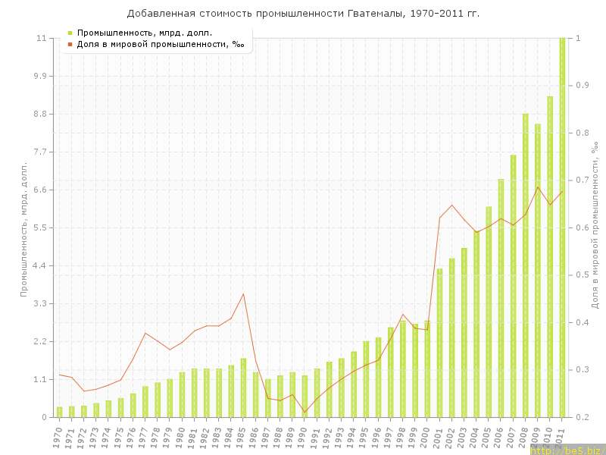The height and width of the screenshot is (455, 606).
Task: Click the orange line peak at 2002
Action: click(x=452, y=205)
